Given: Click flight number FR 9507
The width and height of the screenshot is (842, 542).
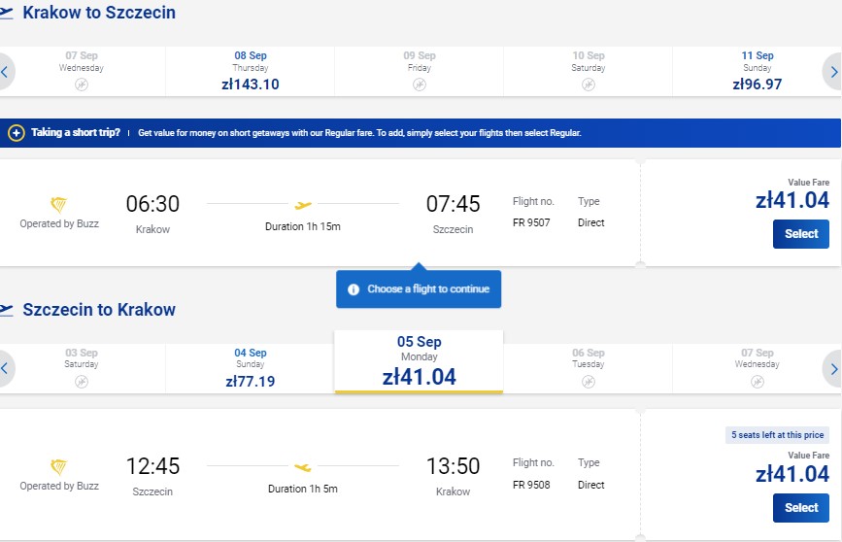Looking at the screenshot, I should click(x=531, y=222).
